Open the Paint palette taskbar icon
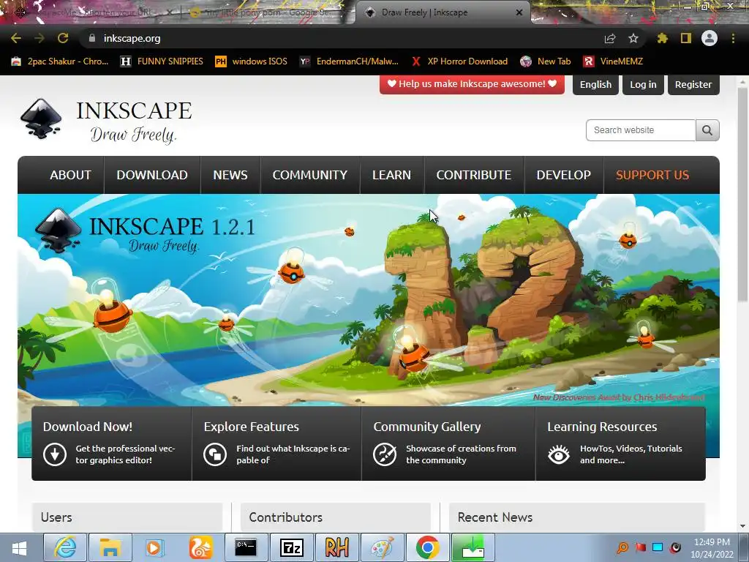Image resolution: width=749 pixels, height=562 pixels. click(382, 547)
